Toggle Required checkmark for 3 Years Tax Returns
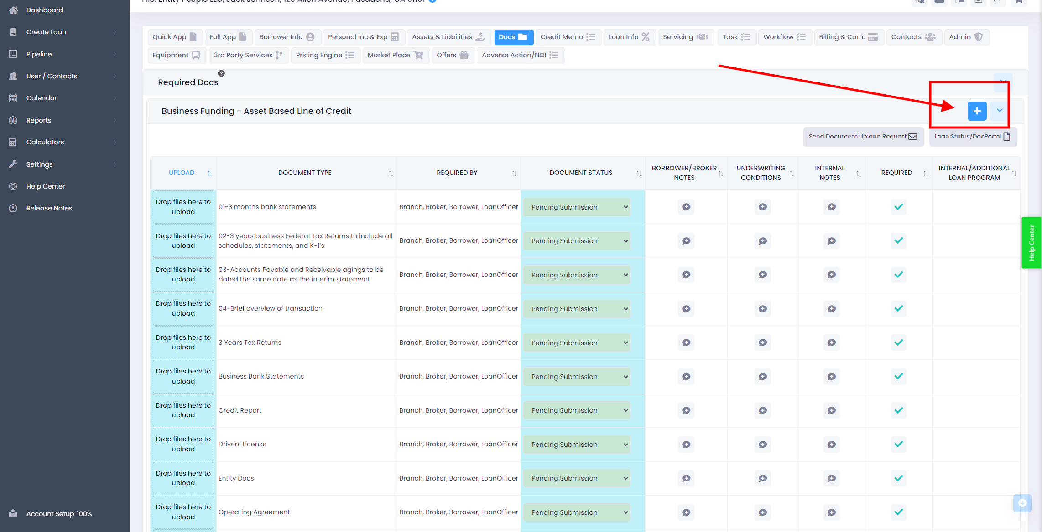The image size is (1042, 532). [898, 343]
